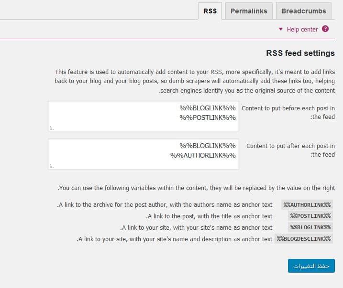Screen dimensions: 343x288
Task: Click the Help center question mark icon
Action: coord(325,29)
